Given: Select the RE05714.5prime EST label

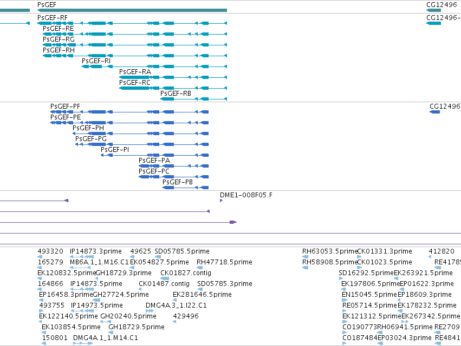Looking at the screenshot, I should [370, 305].
